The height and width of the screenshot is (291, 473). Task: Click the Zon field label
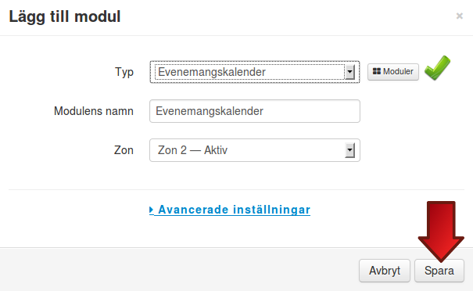(x=124, y=150)
